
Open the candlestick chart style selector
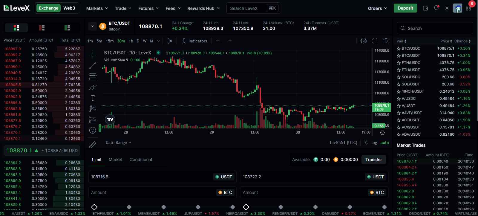170,41
